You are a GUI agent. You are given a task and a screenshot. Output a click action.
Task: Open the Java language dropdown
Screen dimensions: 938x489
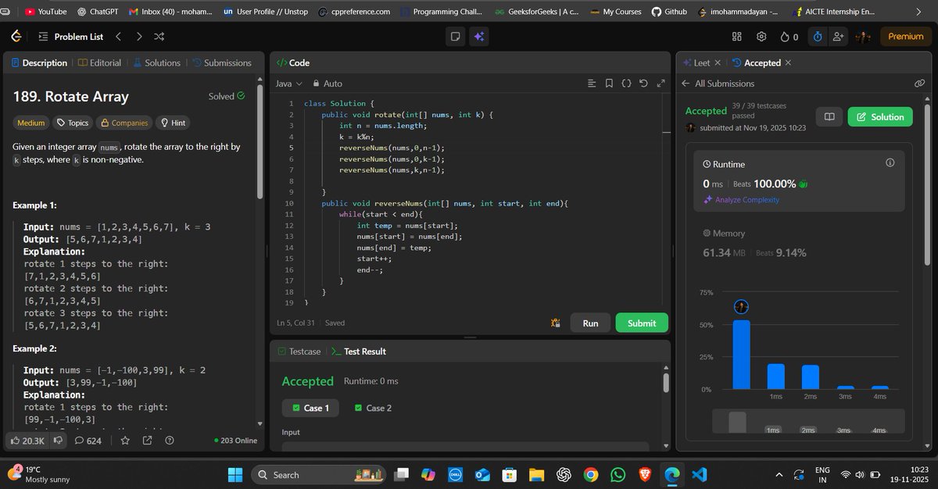[x=288, y=84]
